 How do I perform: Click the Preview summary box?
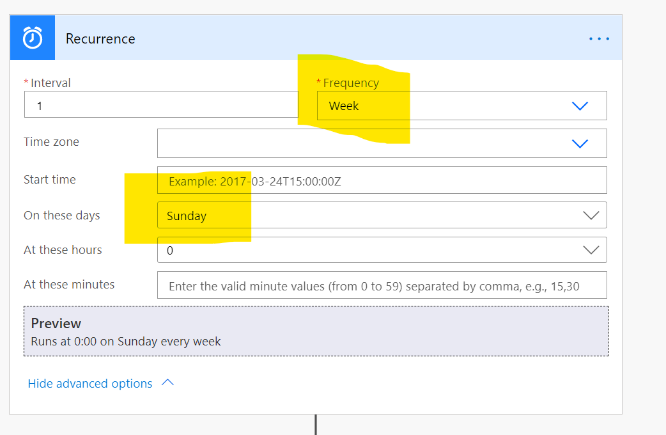pyautogui.click(x=316, y=331)
